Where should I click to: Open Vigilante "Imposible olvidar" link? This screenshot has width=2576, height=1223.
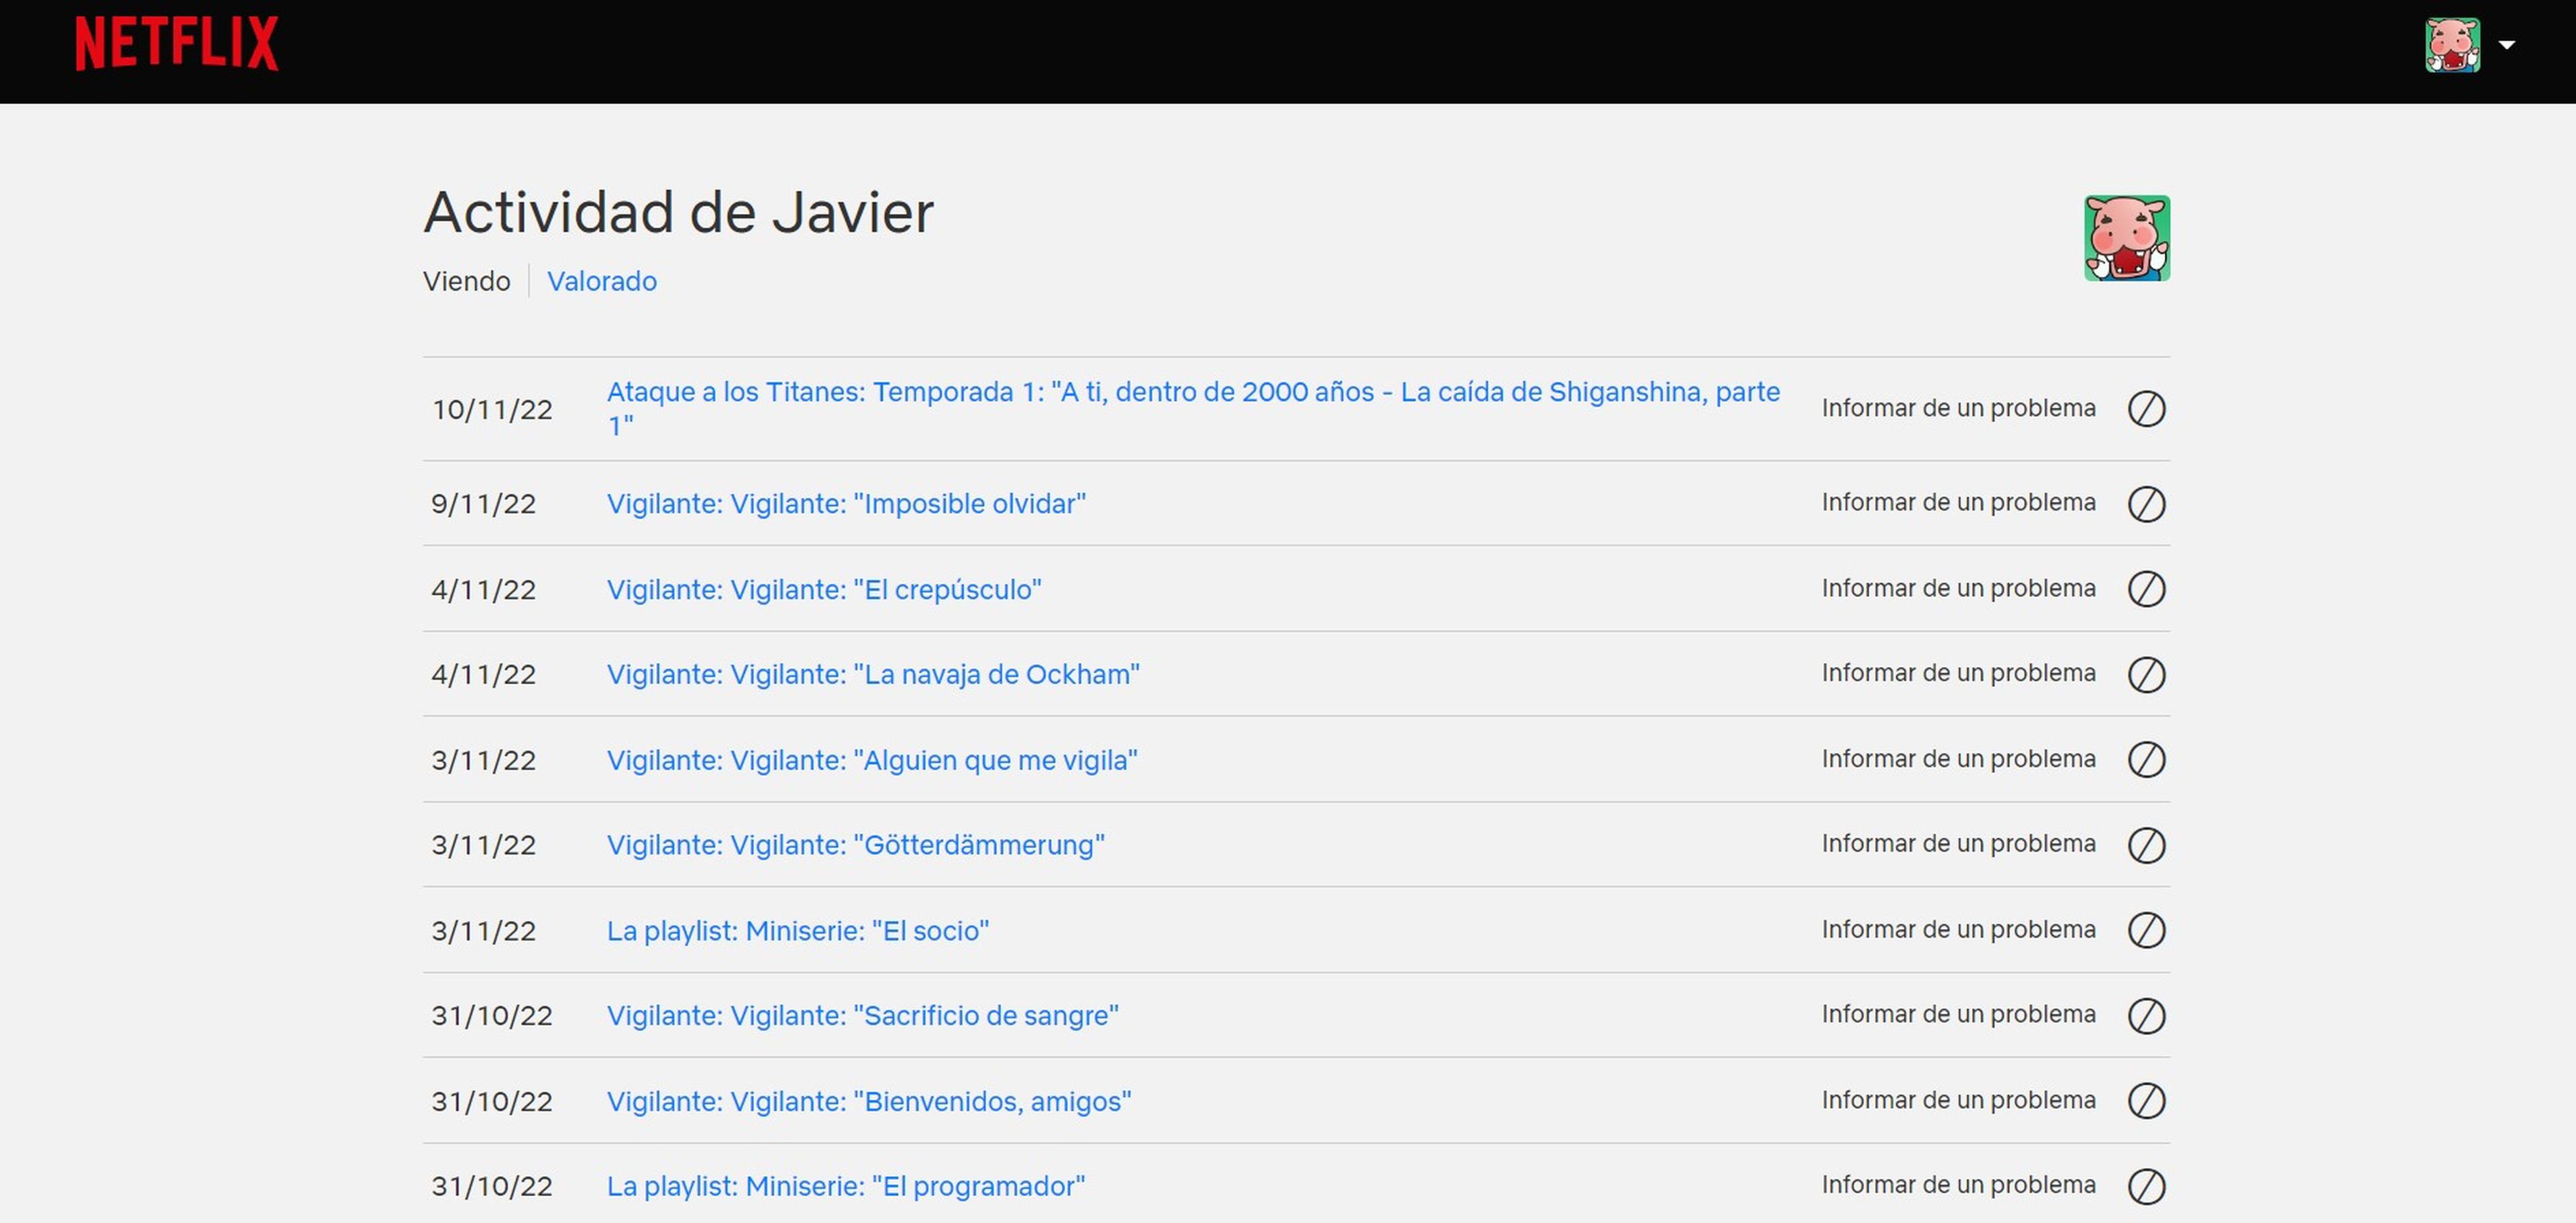point(846,503)
